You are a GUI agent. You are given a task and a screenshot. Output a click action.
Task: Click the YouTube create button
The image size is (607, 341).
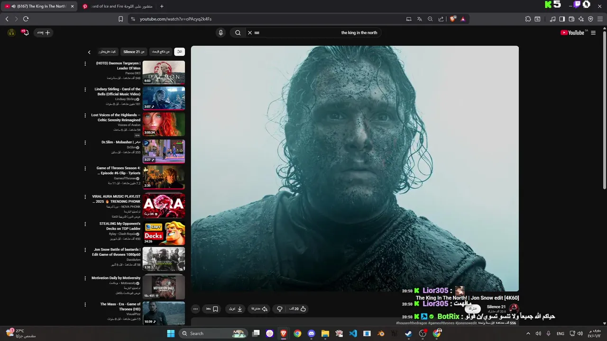click(x=44, y=33)
